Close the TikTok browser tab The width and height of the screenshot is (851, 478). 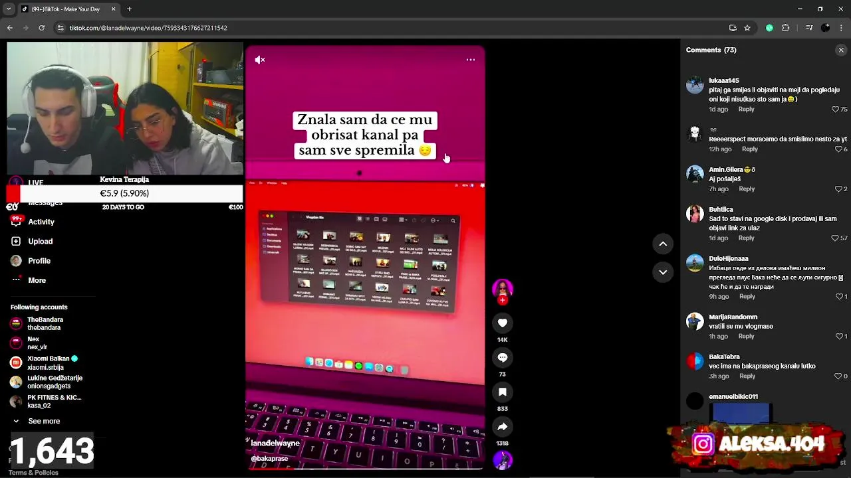[113, 9]
